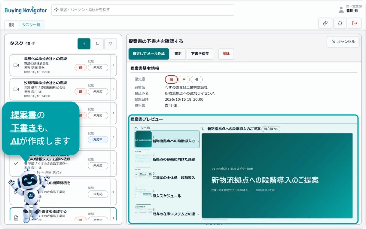Viewport: 366px width, 229px height.
Task: Click 未対応 status on 情報システム部へ依頼 task
Action: coord(98,165)
